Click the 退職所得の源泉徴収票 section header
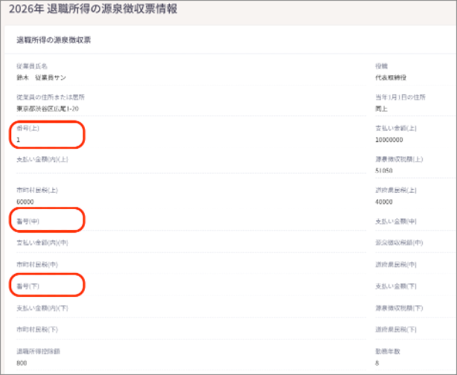457x375 pixels. (54, 40)
